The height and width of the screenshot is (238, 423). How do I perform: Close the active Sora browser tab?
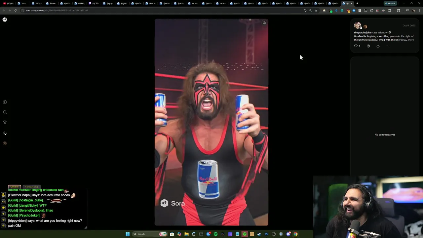(x=351, y=3)
